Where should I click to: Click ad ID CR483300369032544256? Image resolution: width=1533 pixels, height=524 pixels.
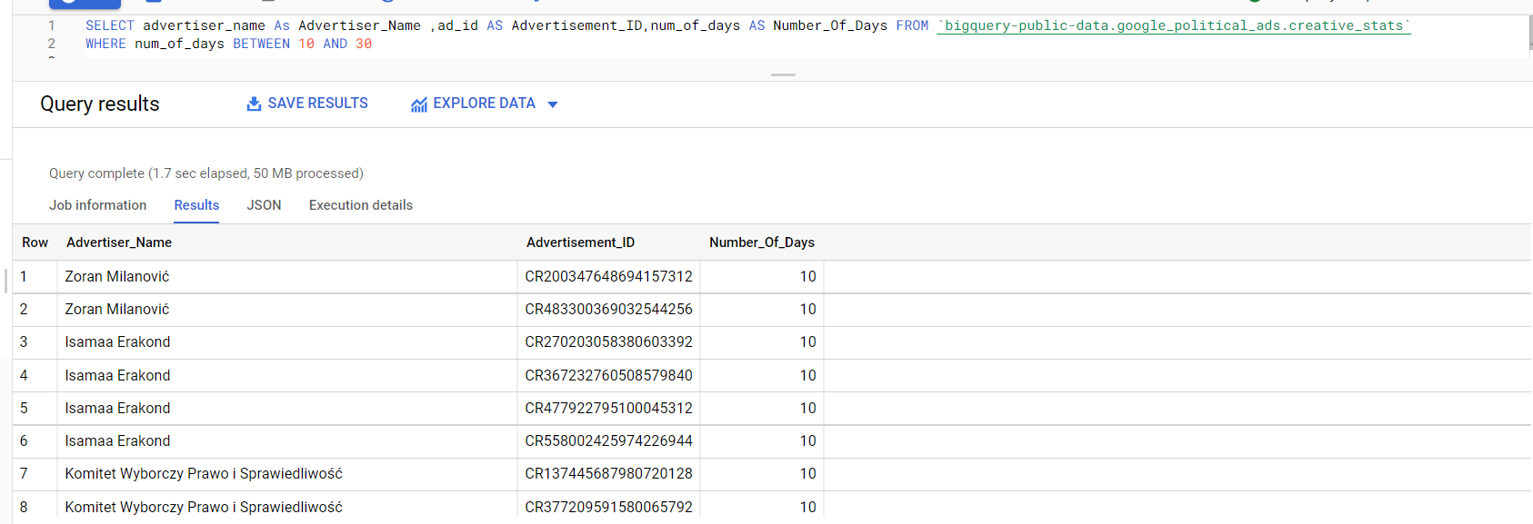click(x=608, y=309)
